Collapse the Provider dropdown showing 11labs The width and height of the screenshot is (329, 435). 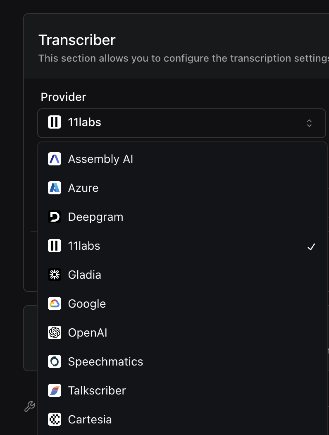pos(181,123)
